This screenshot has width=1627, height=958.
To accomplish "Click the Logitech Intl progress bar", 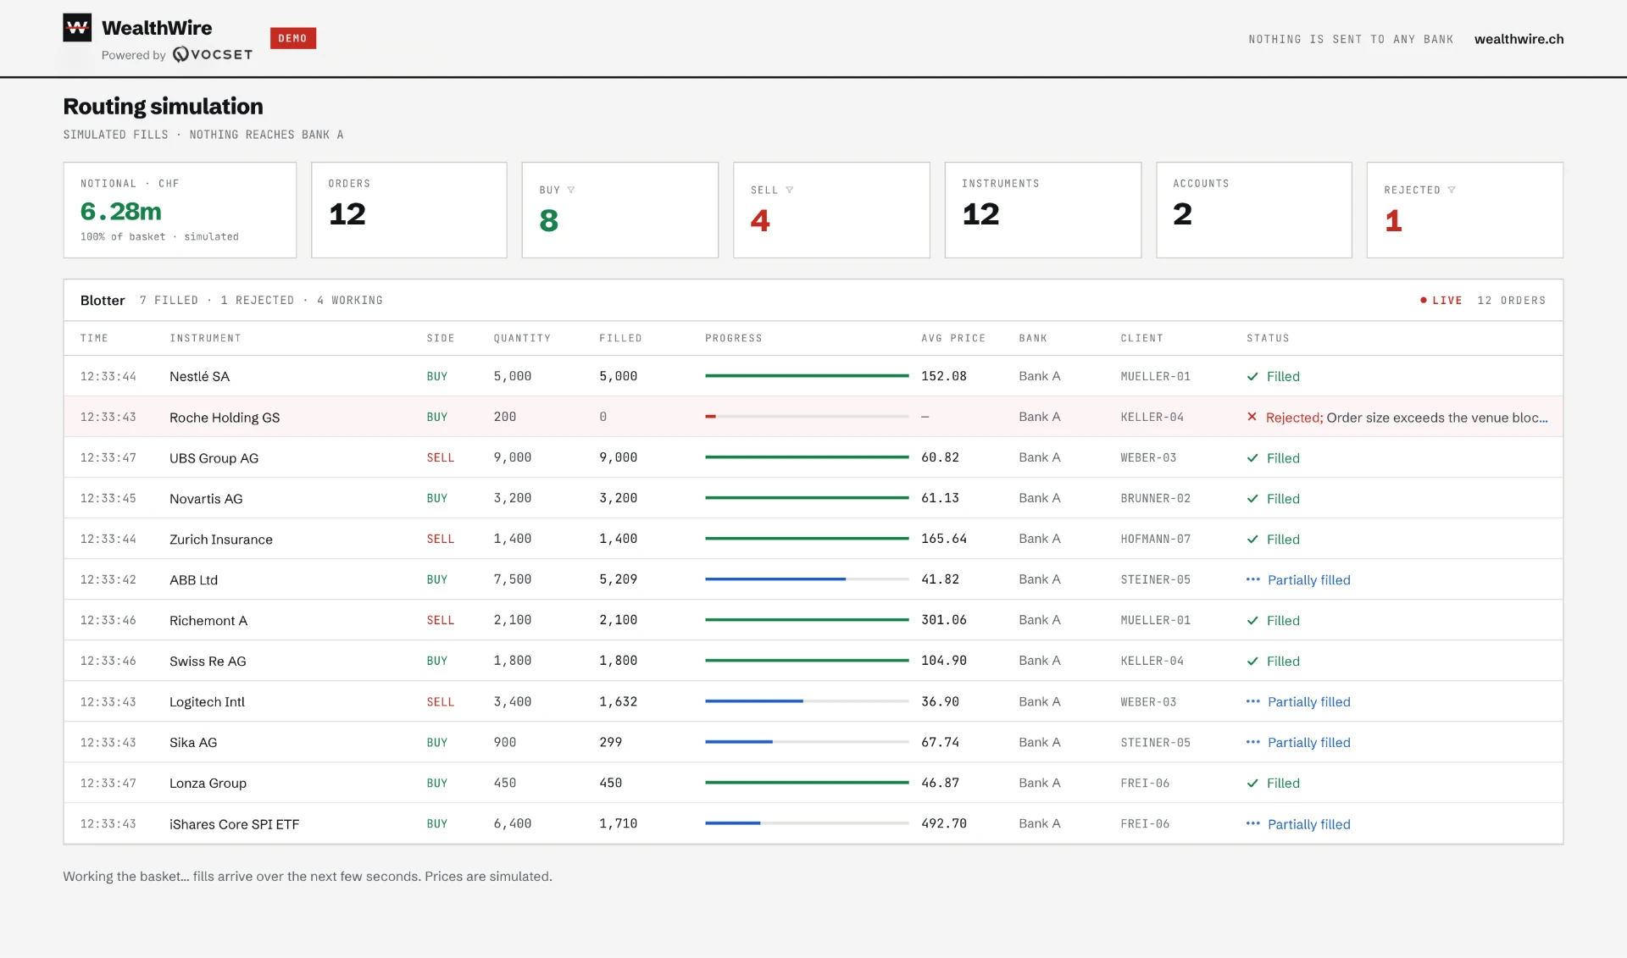I will click(x=807, y=701).
